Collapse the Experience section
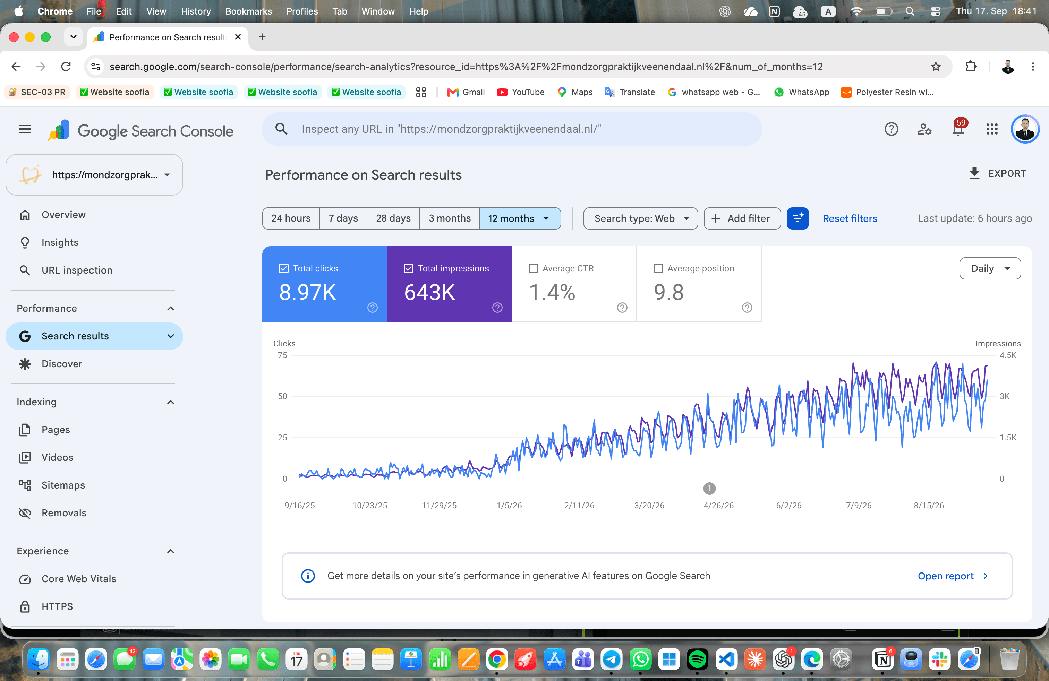The width and height of the screenshot is (1049, 681). 171,552
